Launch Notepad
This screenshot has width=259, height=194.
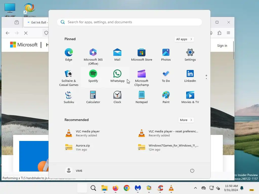pos(142,97)
